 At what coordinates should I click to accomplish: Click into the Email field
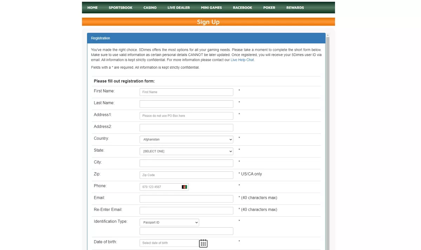[186, 199]
